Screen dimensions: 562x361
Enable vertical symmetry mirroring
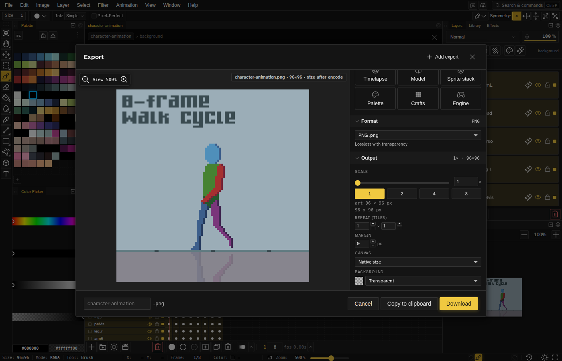pos(536,16)
